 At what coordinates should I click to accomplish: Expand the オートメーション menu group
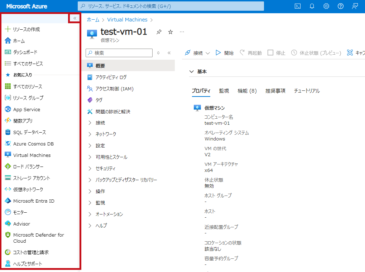(x=90, y=214)
